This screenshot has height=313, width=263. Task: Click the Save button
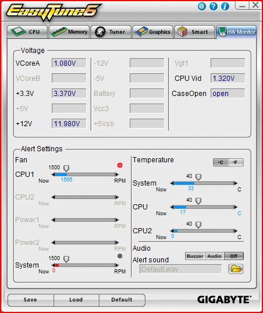(x=31, y=300)
